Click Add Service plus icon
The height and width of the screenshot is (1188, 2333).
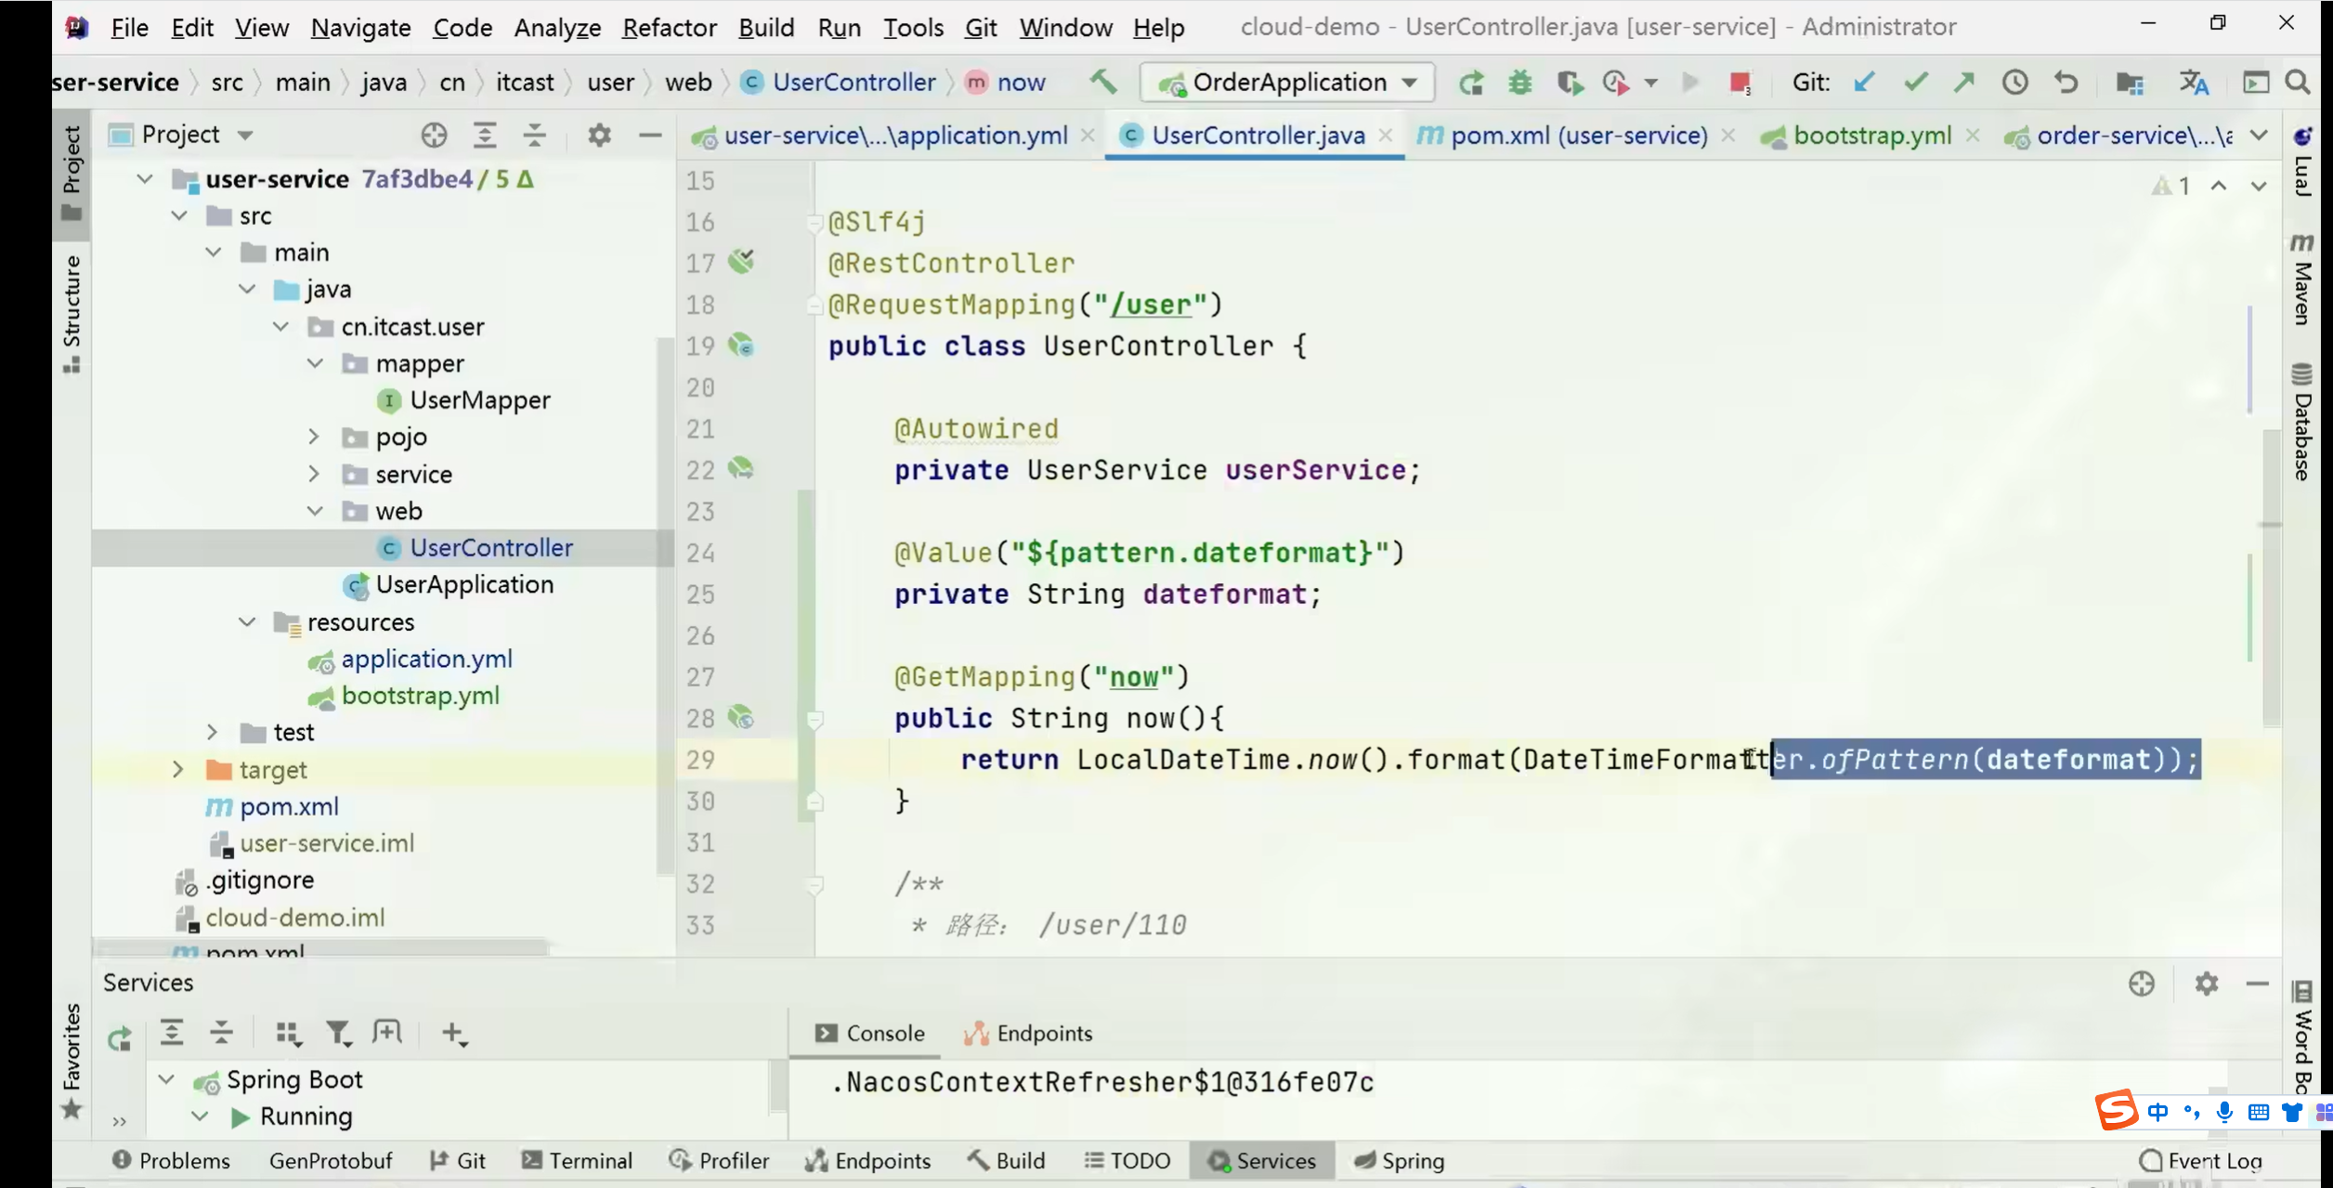tap(453, 1033)
